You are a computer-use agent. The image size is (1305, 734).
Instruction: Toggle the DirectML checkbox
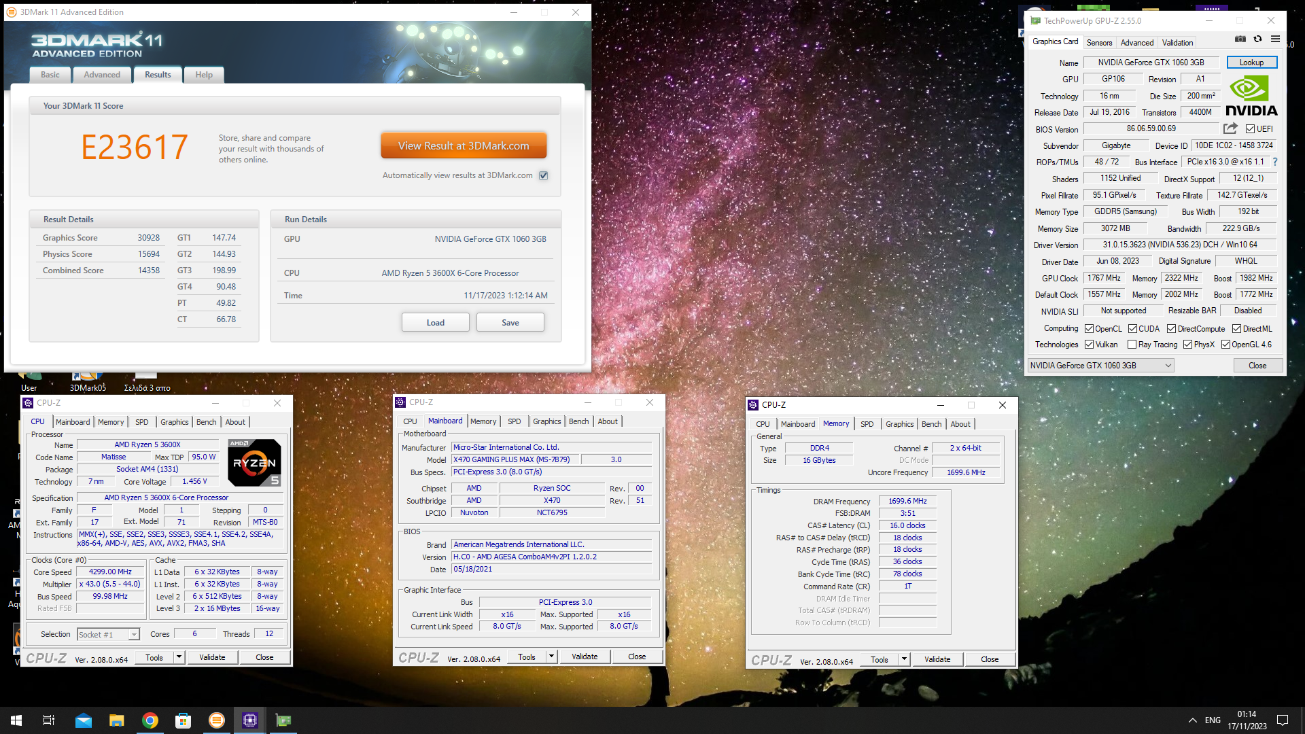coord(1237,329)
